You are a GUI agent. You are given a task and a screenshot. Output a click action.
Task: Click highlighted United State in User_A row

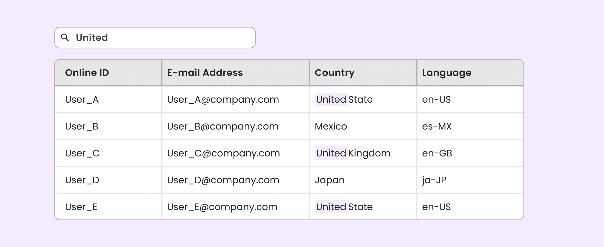[344, 99]
